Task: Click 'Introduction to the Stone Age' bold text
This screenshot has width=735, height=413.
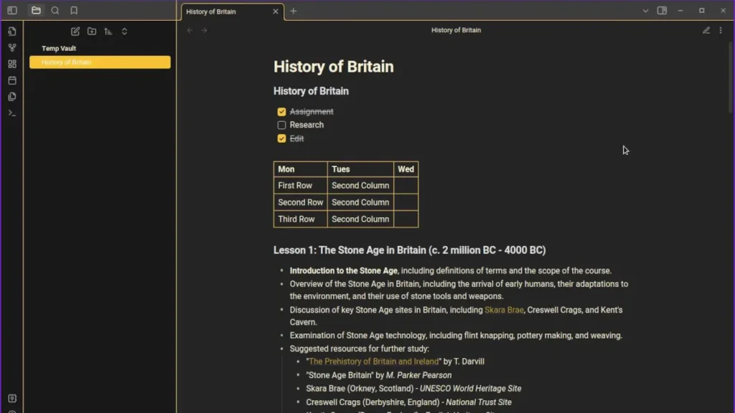Action: (x=343, y=270)
